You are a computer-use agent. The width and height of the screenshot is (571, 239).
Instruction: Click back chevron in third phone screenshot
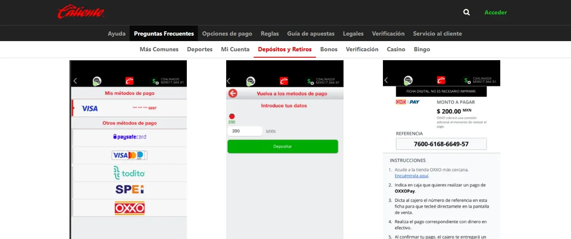[386, 81]
